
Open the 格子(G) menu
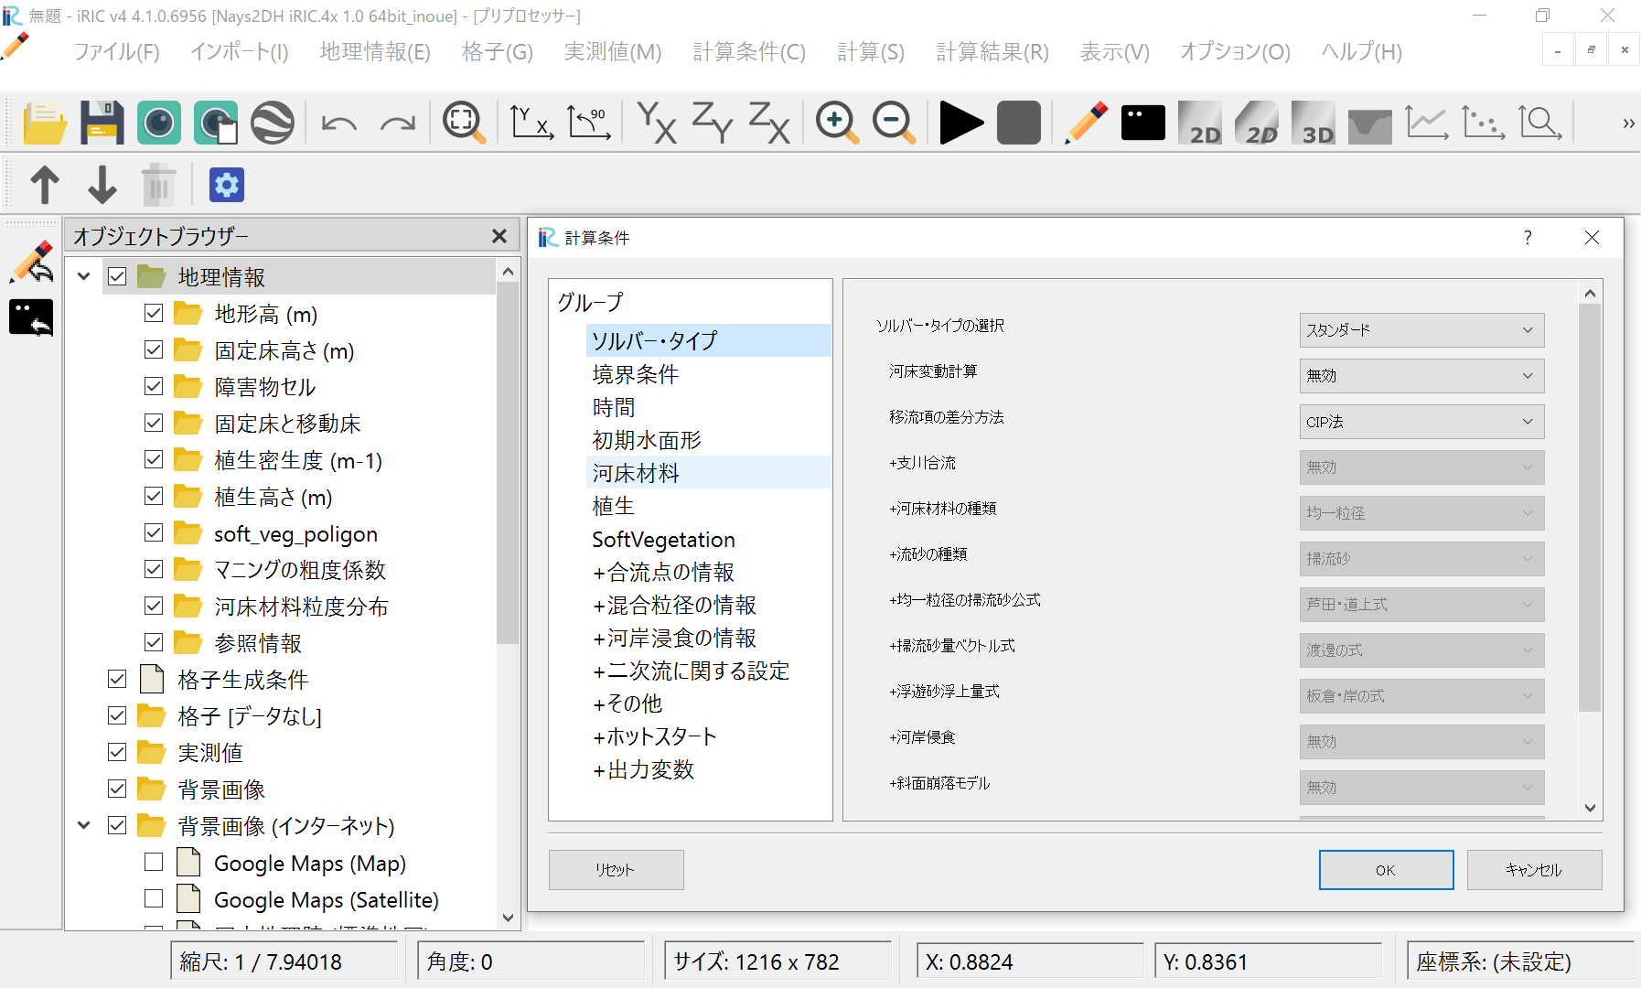[498, 52]
